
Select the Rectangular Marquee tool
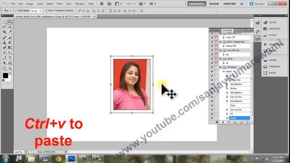pos(5,22)
